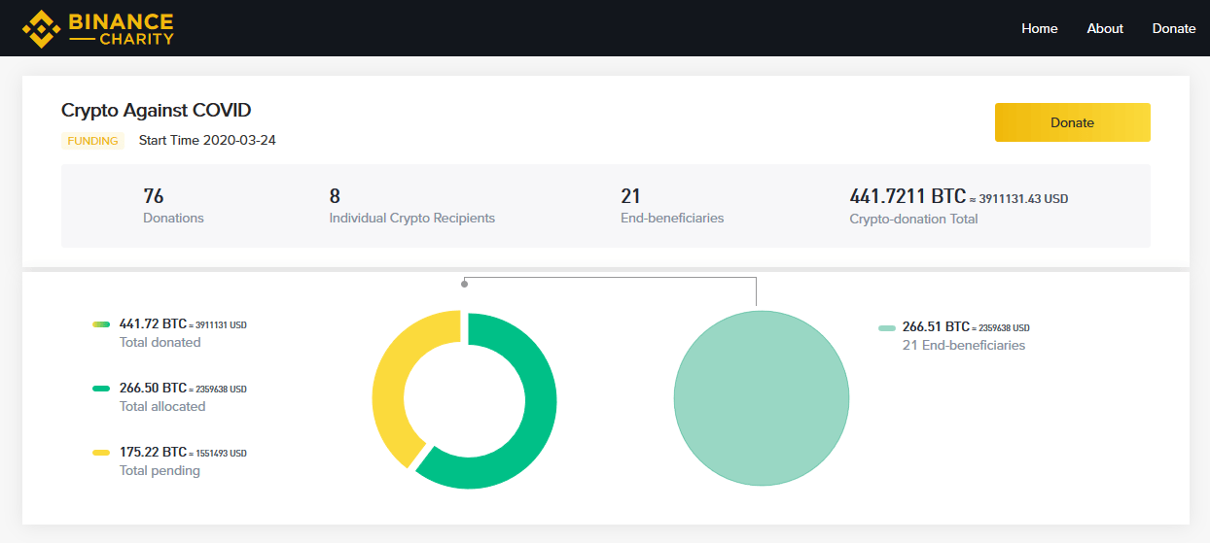This screenshot has height=543, width=1210.
Task: Click the 8 Individual Crypto Recipients stat
Action: [411, 206]
